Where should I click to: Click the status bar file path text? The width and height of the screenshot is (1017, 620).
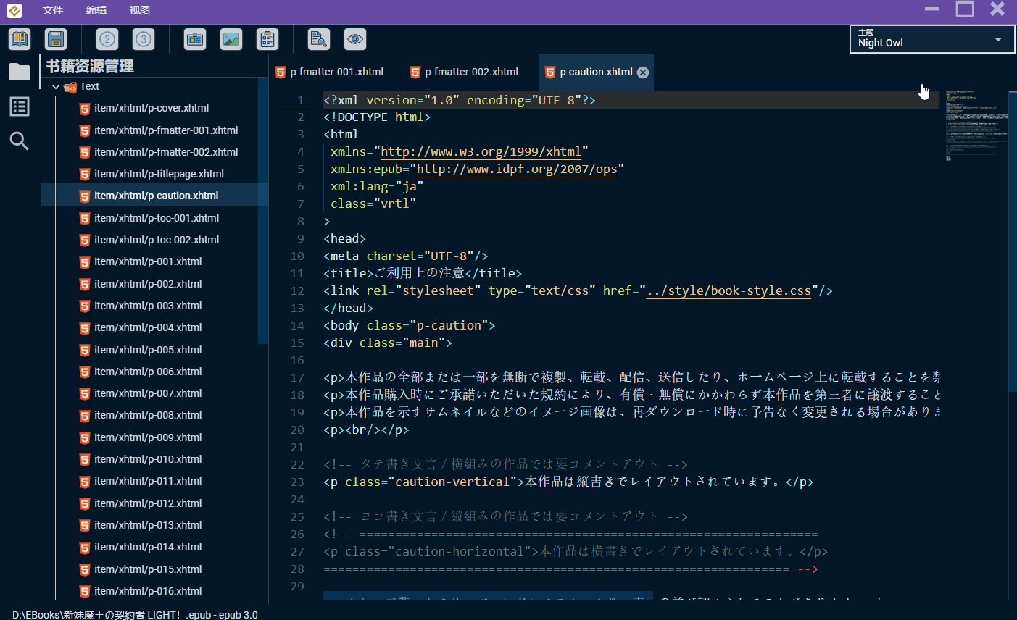(135, 614)
